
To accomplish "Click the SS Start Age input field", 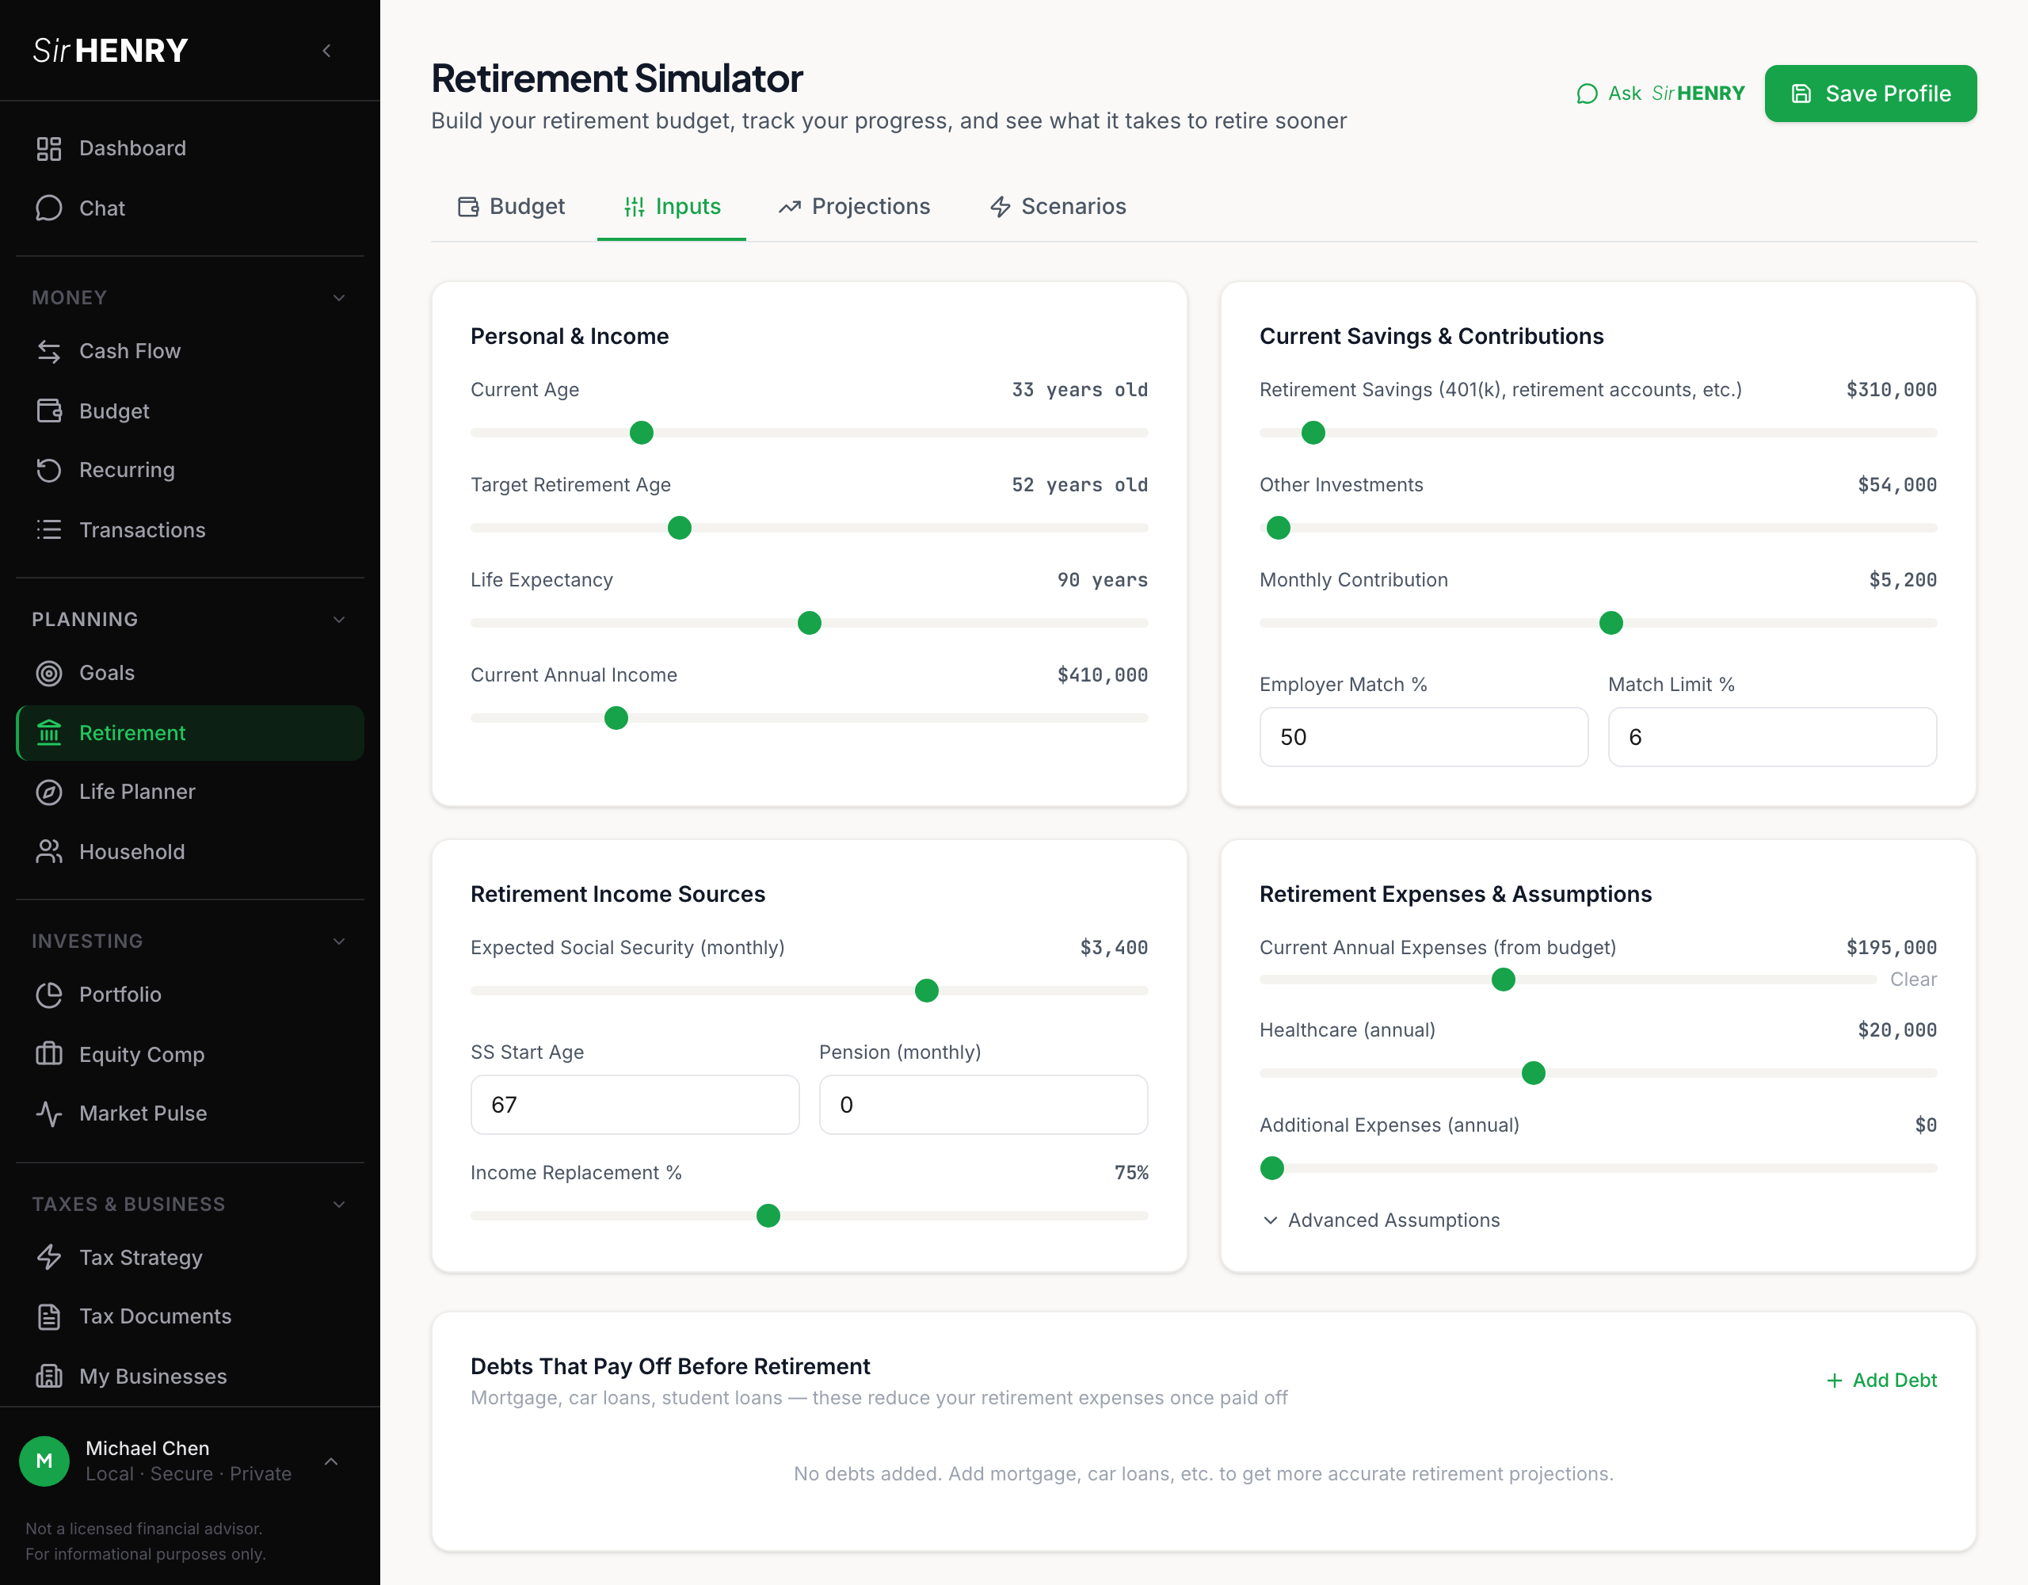I will pyautogui.click(x=635, y=1105).
